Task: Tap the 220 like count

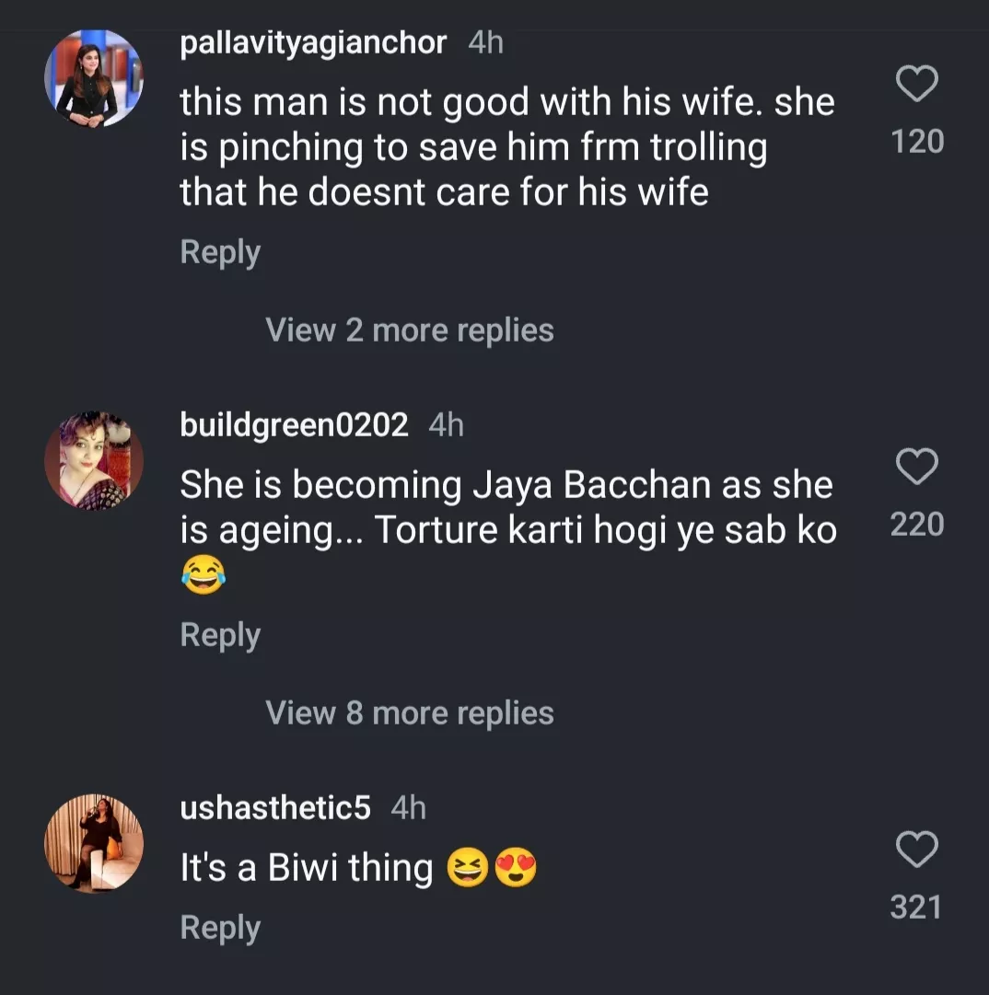Action: click(915, 523)
